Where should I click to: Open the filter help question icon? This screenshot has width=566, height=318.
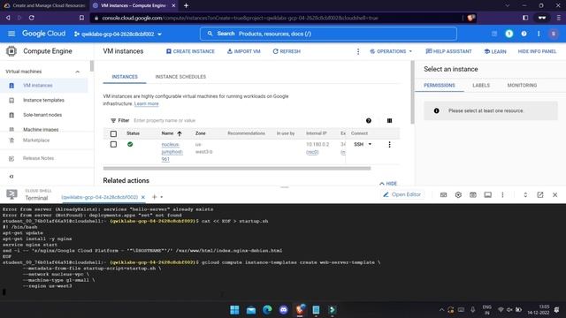[369, 121]
